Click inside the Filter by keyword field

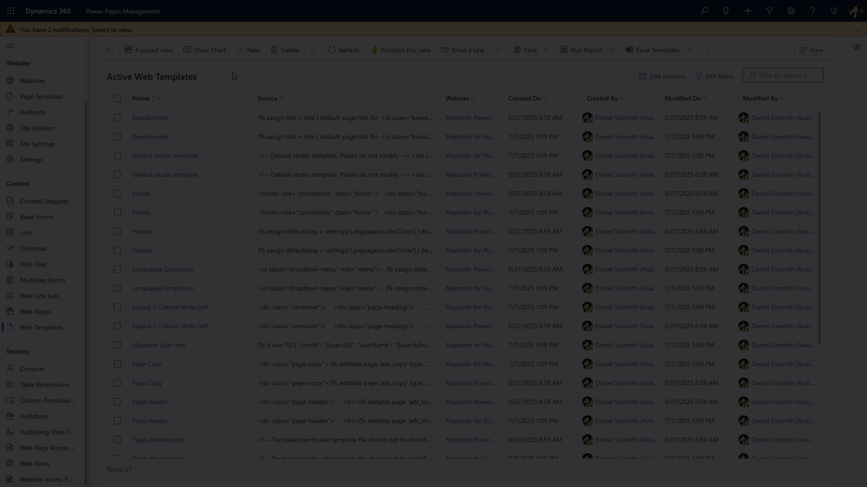783,75
